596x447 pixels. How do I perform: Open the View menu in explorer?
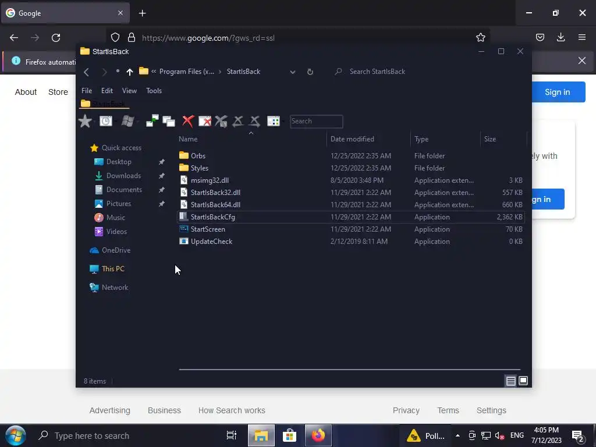click(129, 90)
